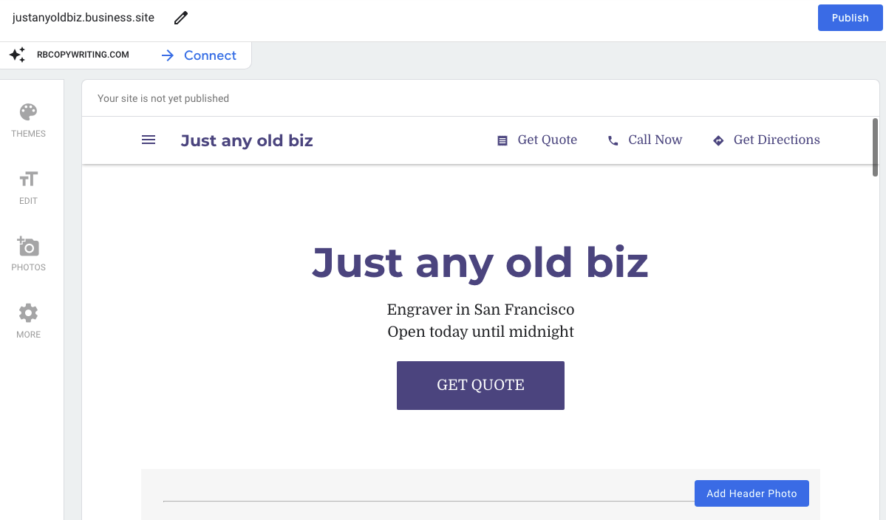Screen dimensions: 886x520
Task: Open the More gear icon
Action: tap(28, 312)
